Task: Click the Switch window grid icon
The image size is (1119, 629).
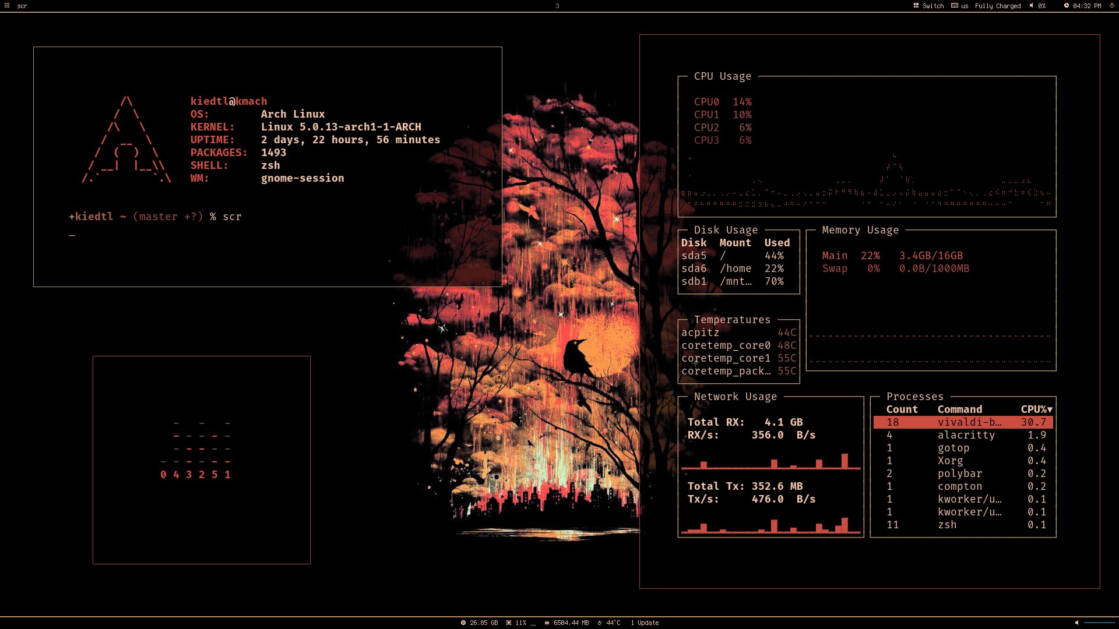Action: coord(916,6)
